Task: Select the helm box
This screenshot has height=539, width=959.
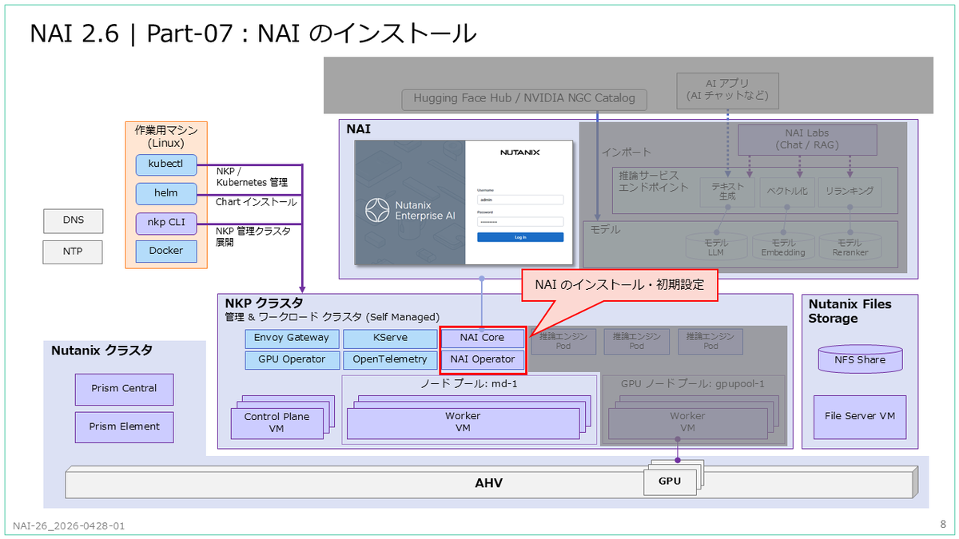Action: 166,193
